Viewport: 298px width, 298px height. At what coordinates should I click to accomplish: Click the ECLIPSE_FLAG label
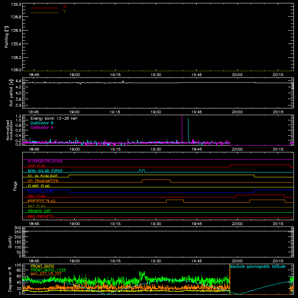41,191
